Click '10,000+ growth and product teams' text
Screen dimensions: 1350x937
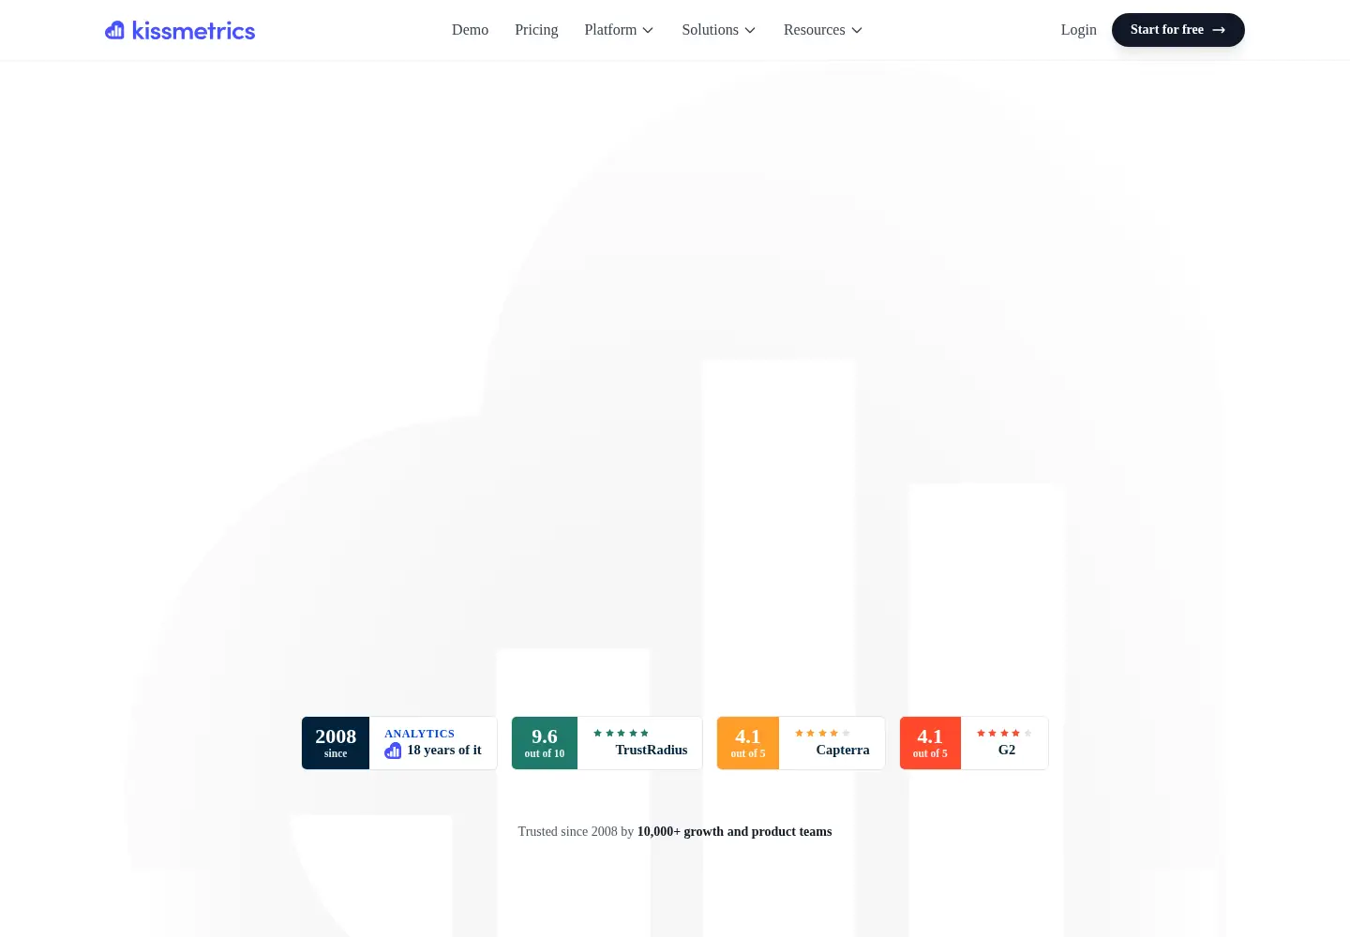pyautogui.click(x=735, y=831)
